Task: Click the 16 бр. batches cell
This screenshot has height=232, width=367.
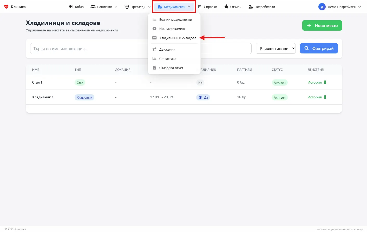Action: pyautogui.click(x=242, y=97)
